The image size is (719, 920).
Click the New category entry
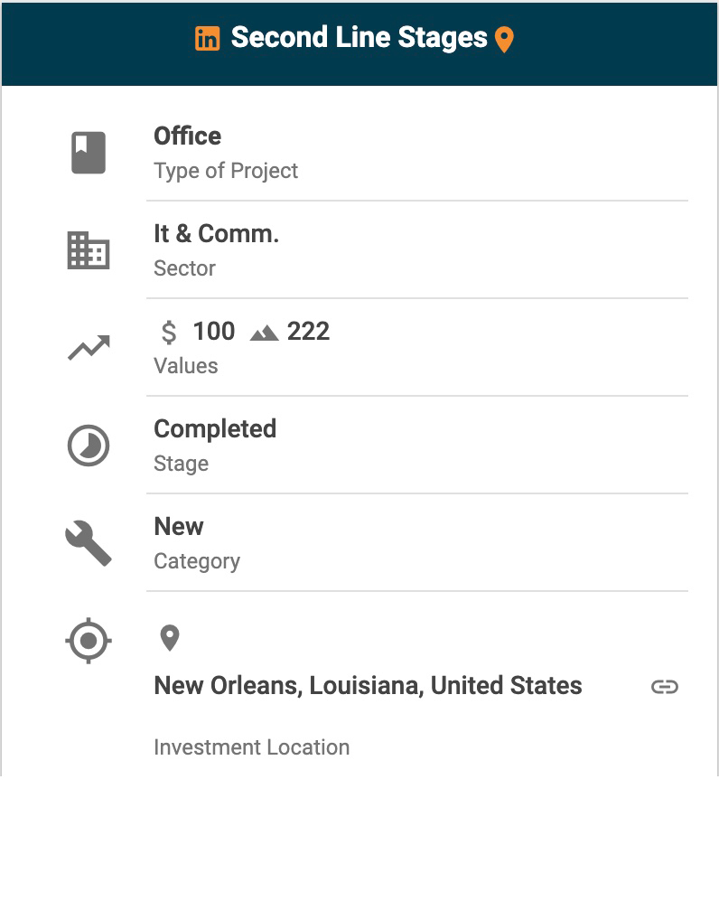coord(179,527)
